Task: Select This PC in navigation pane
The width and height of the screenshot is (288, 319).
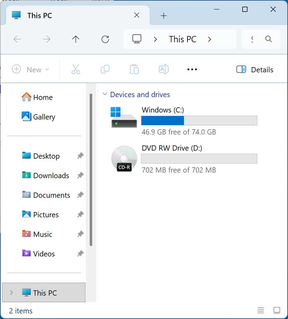Action: point(44,293)
